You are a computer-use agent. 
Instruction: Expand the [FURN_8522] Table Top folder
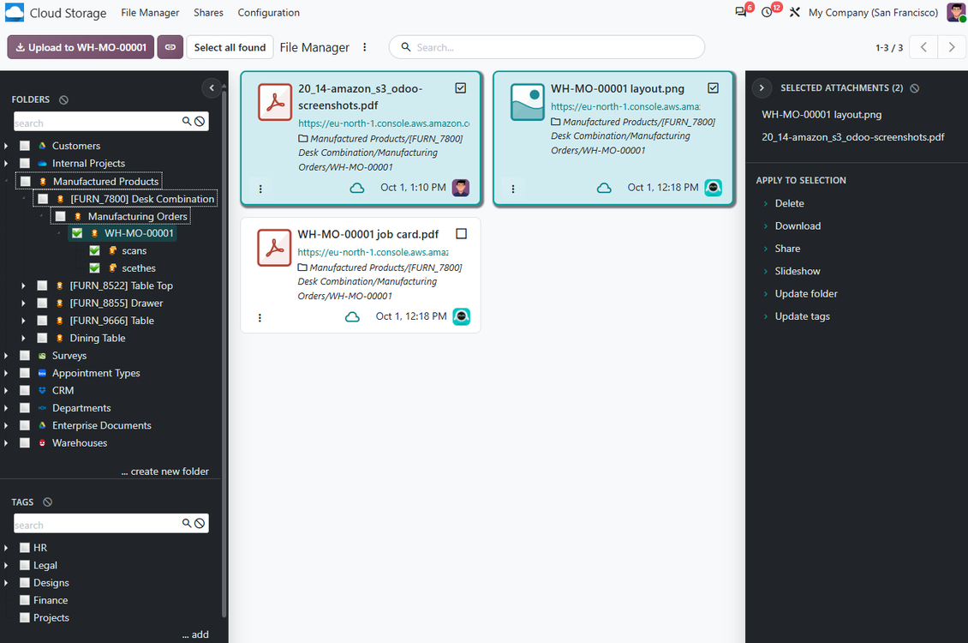coord(23,286)
